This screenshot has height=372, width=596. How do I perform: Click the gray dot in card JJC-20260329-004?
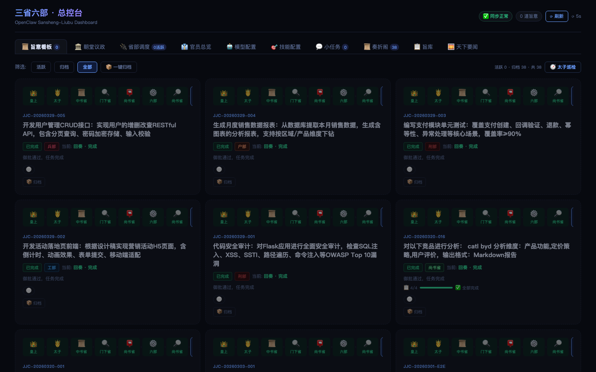[x=219, y=169]
